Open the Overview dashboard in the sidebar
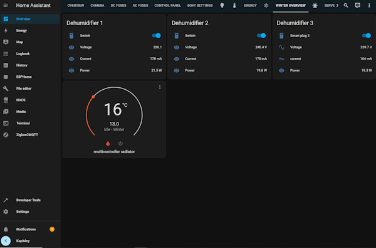 tap(30, 19)
